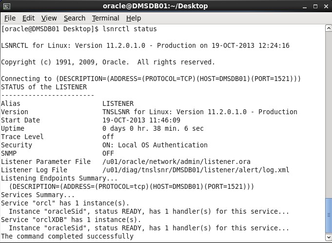Image resolution: width=332 pixels, height=243 pixels.
Task: Open the Help menu
Action: pos(134,18)
